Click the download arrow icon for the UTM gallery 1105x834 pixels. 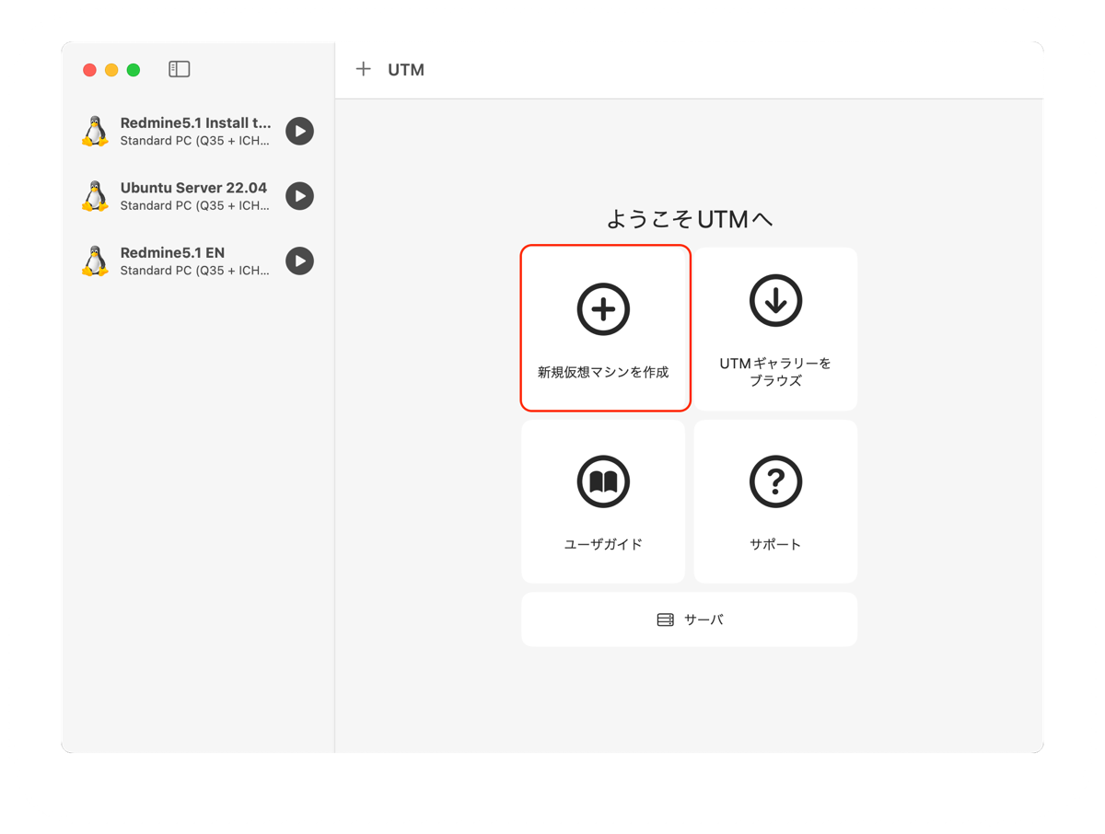click(x=775, y=300)
